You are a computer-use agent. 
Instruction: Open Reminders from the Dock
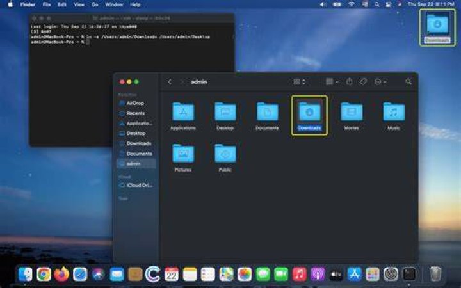tap(208, 275)
